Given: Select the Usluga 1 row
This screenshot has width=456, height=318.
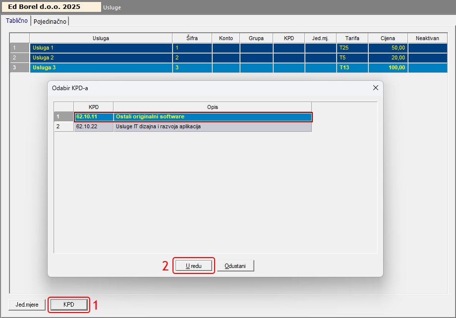Looking at the screenshot, I should pyautogui.click(x=101, y=48).
